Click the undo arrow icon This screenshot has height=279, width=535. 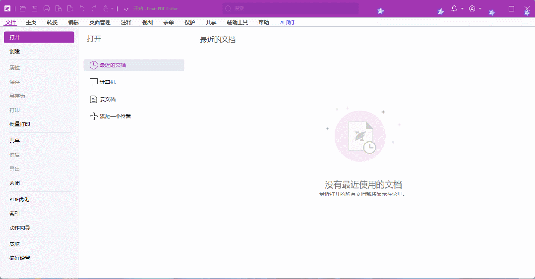[x=82, y=8]
